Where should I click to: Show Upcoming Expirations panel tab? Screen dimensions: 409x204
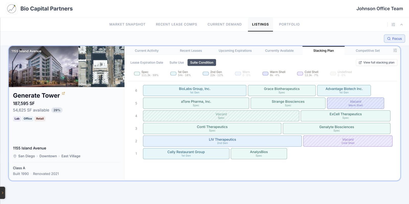(x=235, y=50)
